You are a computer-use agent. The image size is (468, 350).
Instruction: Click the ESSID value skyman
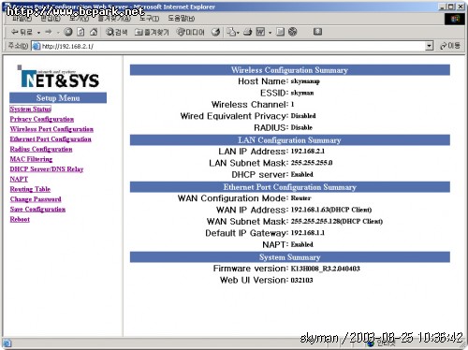(302, 93)
